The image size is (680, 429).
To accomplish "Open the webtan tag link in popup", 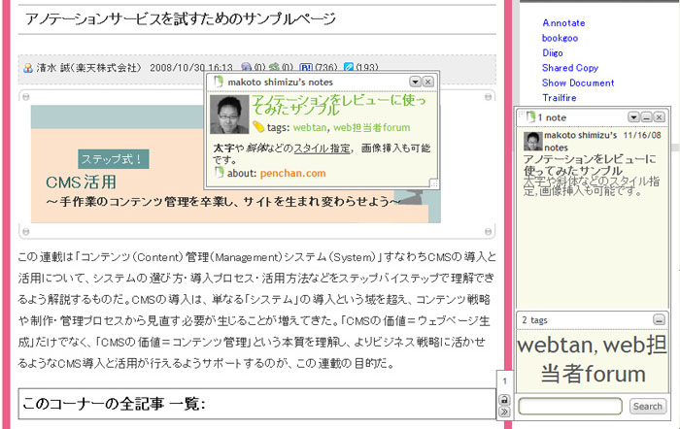I will 309,127.
